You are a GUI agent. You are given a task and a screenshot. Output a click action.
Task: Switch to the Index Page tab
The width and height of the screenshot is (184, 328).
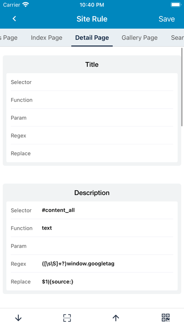click(47, 38)
